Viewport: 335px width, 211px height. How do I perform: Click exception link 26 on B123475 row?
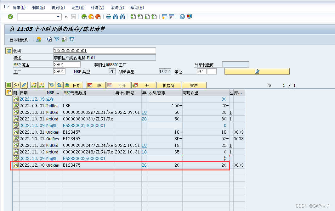coord(144,165)
